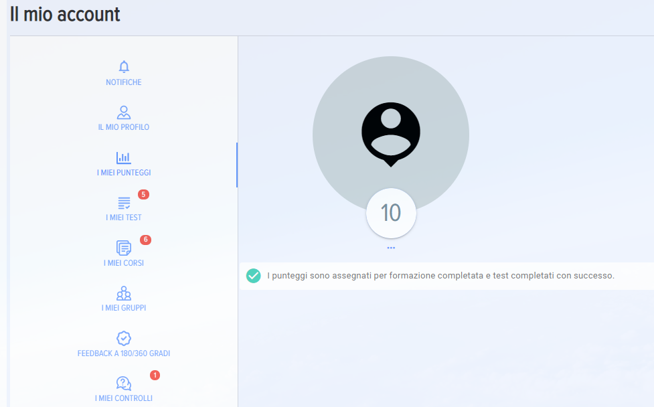Click the score circle showing 10
The height and width of the screenshot is (407, 654).
[391, 213]
